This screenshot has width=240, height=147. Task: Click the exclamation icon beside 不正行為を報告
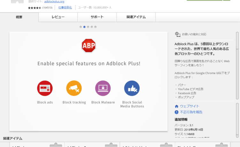[176, 112]
